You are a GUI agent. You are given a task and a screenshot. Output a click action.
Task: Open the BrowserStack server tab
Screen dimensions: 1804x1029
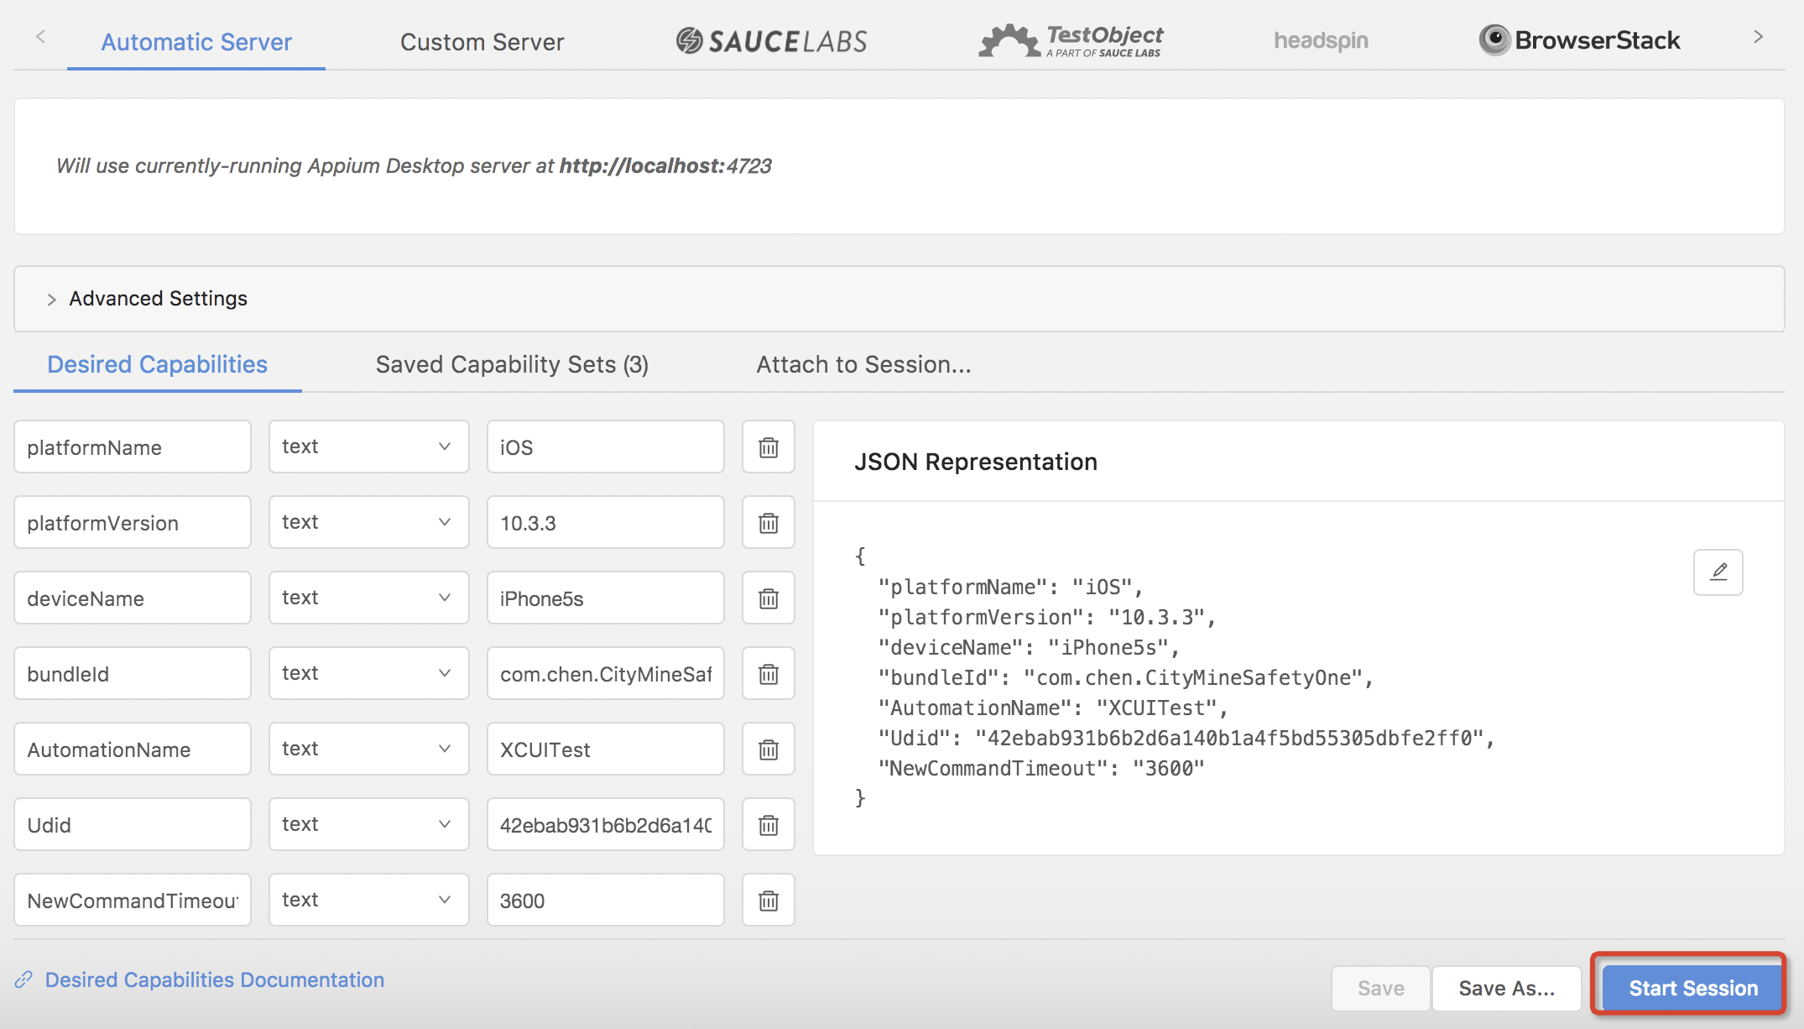1579,40
